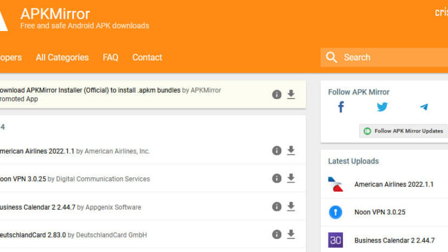Download Noon VPN 3.0.25 APK

click(291, 178)
